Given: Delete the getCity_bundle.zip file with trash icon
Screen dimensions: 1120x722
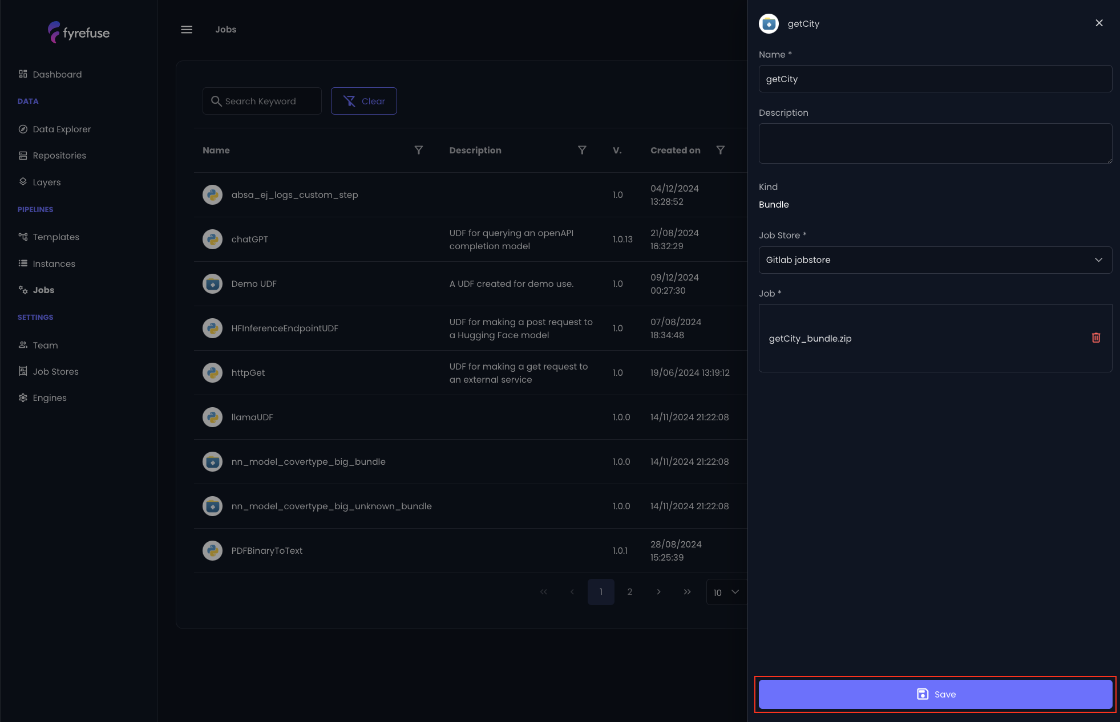Looking at the screenshot, I should 1096,338.
